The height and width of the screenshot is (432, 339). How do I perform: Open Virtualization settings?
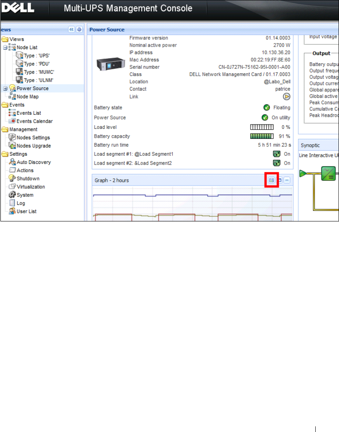tap(31, 187)
